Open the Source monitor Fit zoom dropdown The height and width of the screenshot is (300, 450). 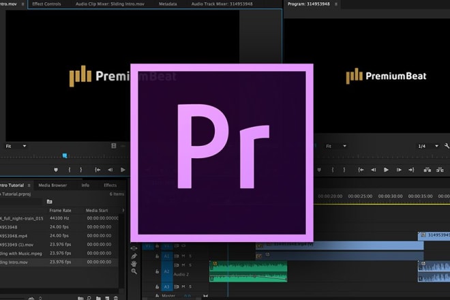[16, 146]
